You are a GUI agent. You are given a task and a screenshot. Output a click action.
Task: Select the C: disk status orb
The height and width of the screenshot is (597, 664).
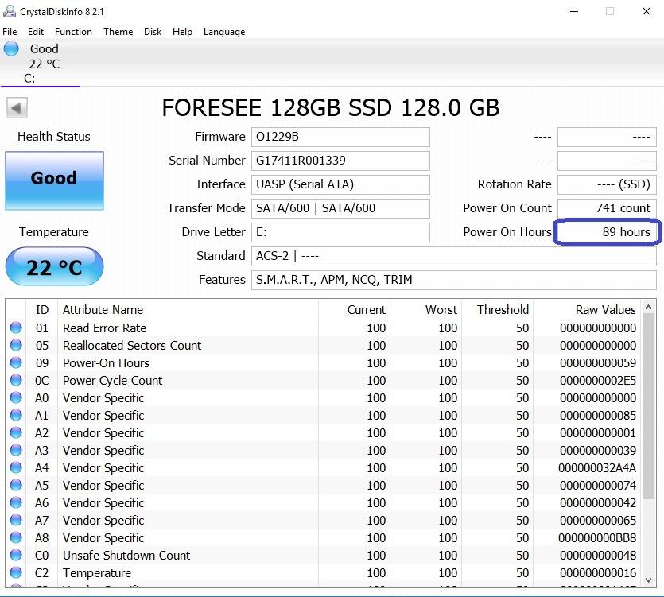pyautogui.click(x=11, y=48)
